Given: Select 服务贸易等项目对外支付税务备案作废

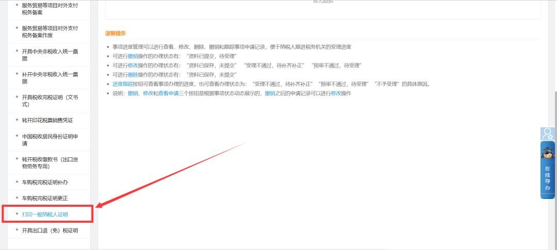Looking at the screenshot, I should [x=50, y=31].
